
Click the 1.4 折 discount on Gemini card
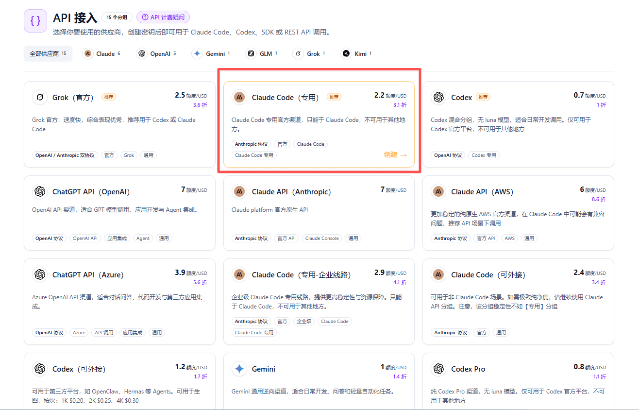coord(400,376)
